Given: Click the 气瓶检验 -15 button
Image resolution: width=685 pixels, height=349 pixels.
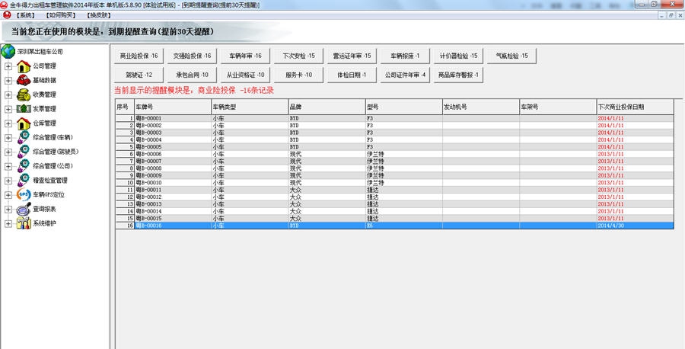Looking at the screenshot, I should pos(512,56).
